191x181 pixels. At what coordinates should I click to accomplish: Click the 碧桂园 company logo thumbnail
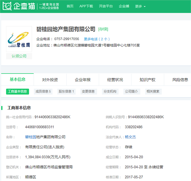pos(19,39)
